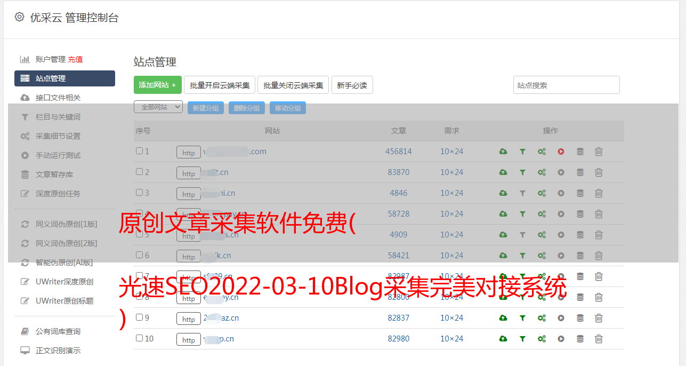Click the cloud upload icon in row 3
This screenshot has height=366, width=686.
[503, 193]
